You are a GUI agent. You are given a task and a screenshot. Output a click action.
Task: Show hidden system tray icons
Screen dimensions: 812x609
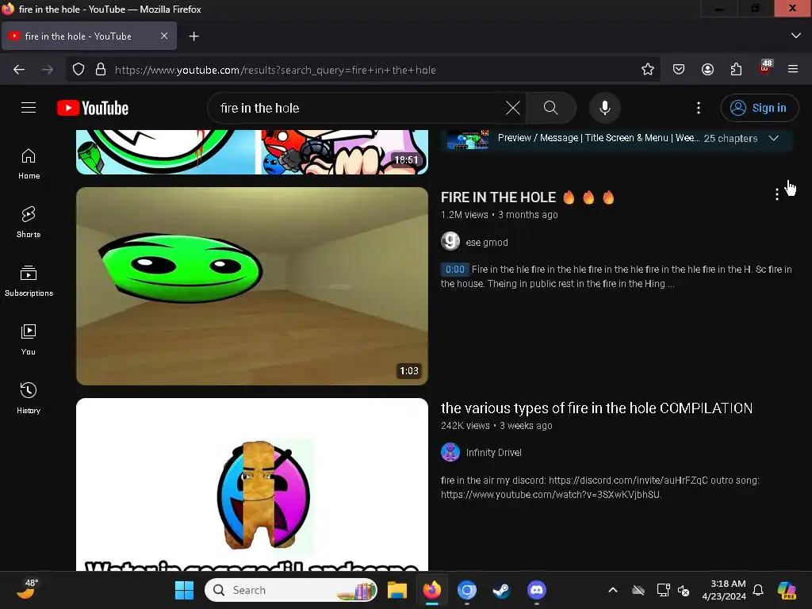[x=613, y=590]
